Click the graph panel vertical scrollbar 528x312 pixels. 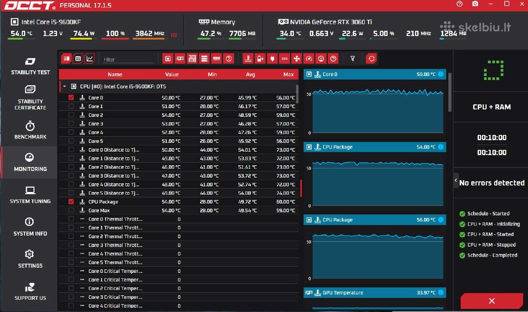click(x=449, y=92)
